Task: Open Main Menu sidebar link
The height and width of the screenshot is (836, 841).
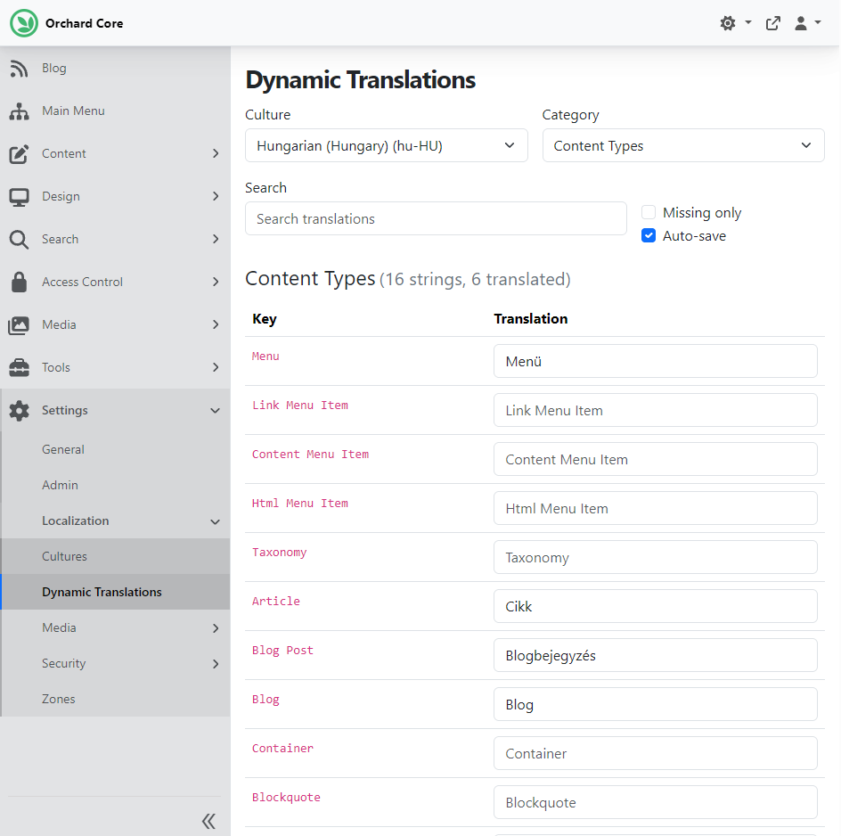Action: [73, 111]
